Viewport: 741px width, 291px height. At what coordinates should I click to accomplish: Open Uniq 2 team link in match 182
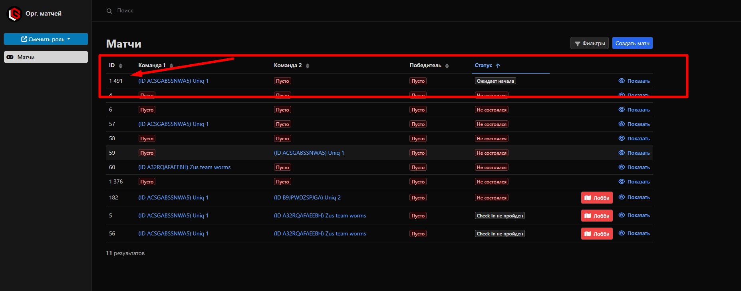pos(307,197)
